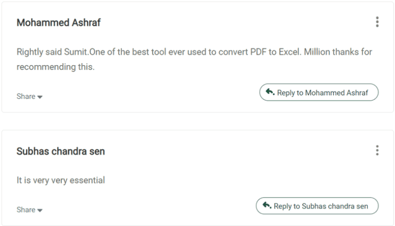This screenshot has height=226, width=395.
Task: Expand Share caret under Mohammed Ashraf's comment
Action: click(40, 97)
